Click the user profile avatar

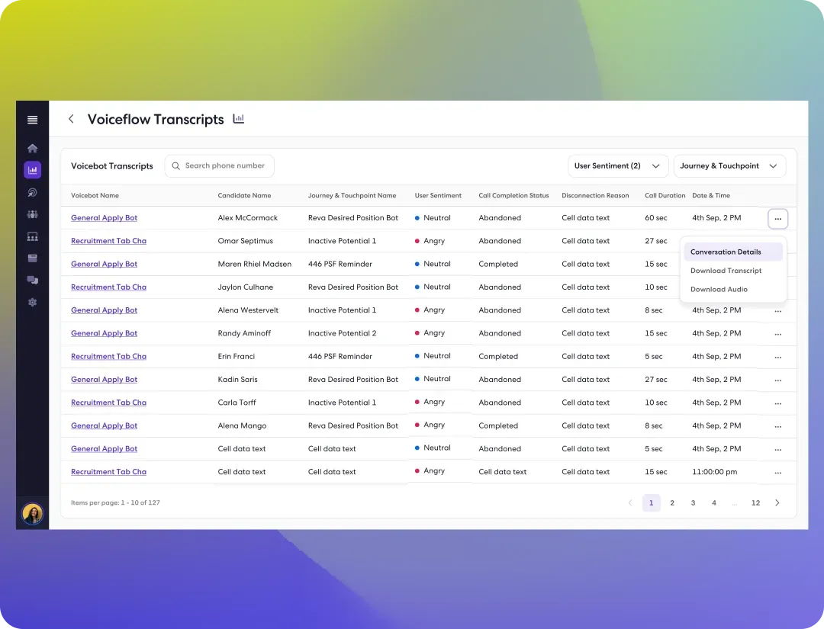click(x=32, y=513)
